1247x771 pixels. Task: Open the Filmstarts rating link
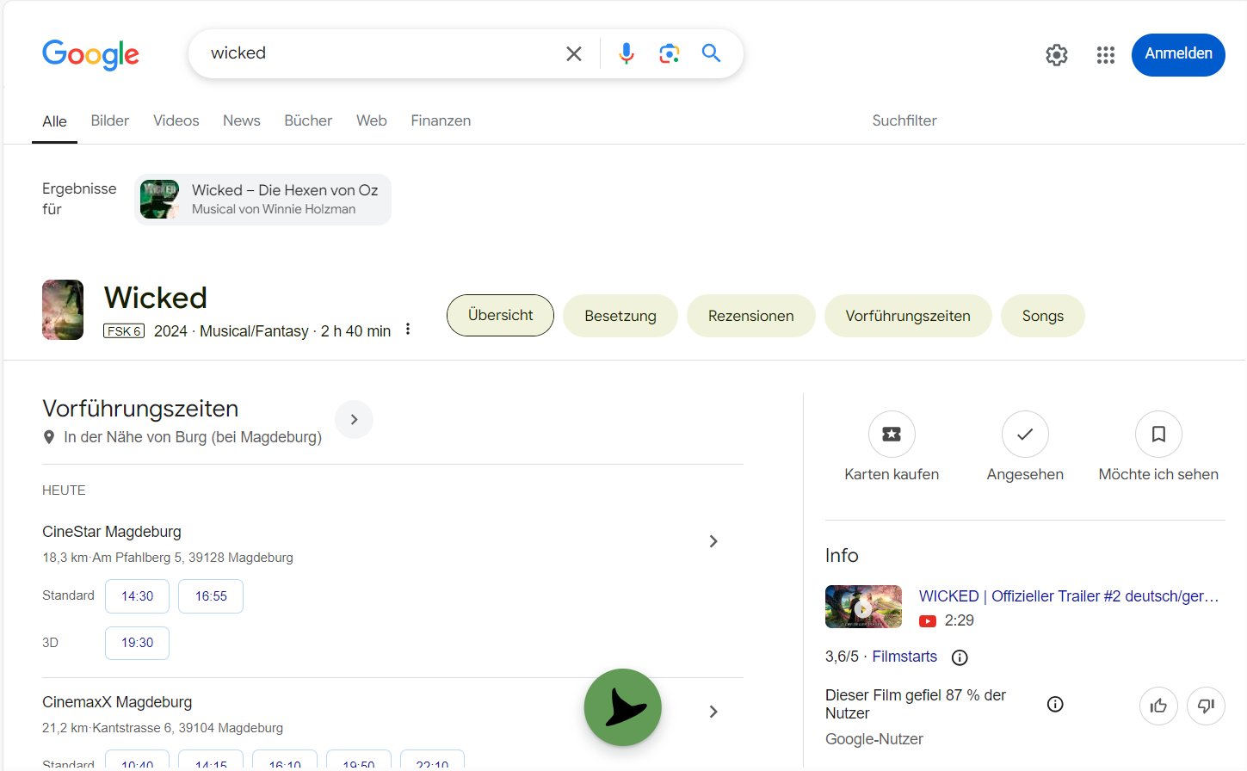pos(904,657)
